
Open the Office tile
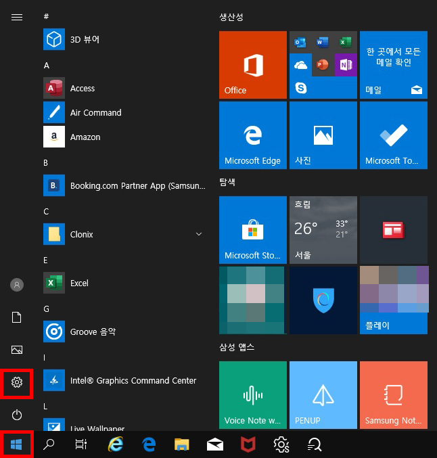click(253, 65)
